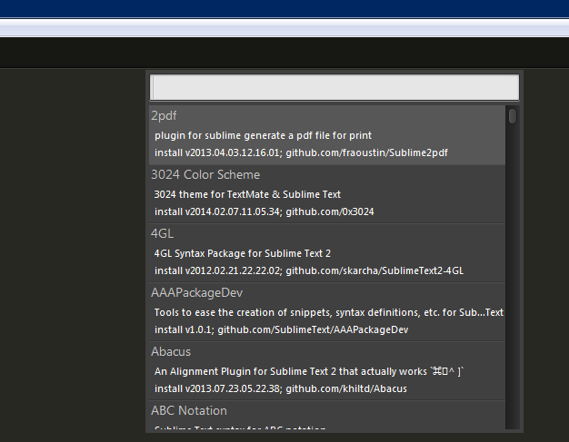Click 'An Alignment Plugin for Sublime Text 2' text

pos(309,372)
